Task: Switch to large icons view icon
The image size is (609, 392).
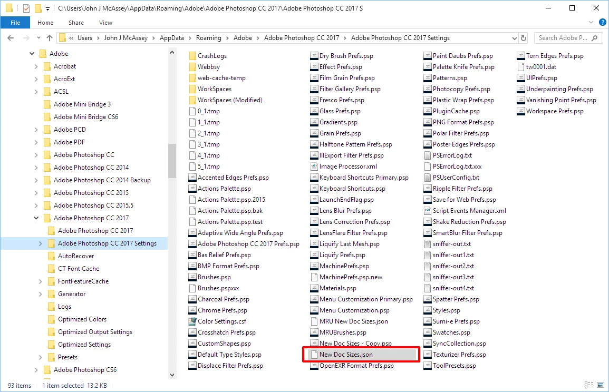Action: [601, 385]
